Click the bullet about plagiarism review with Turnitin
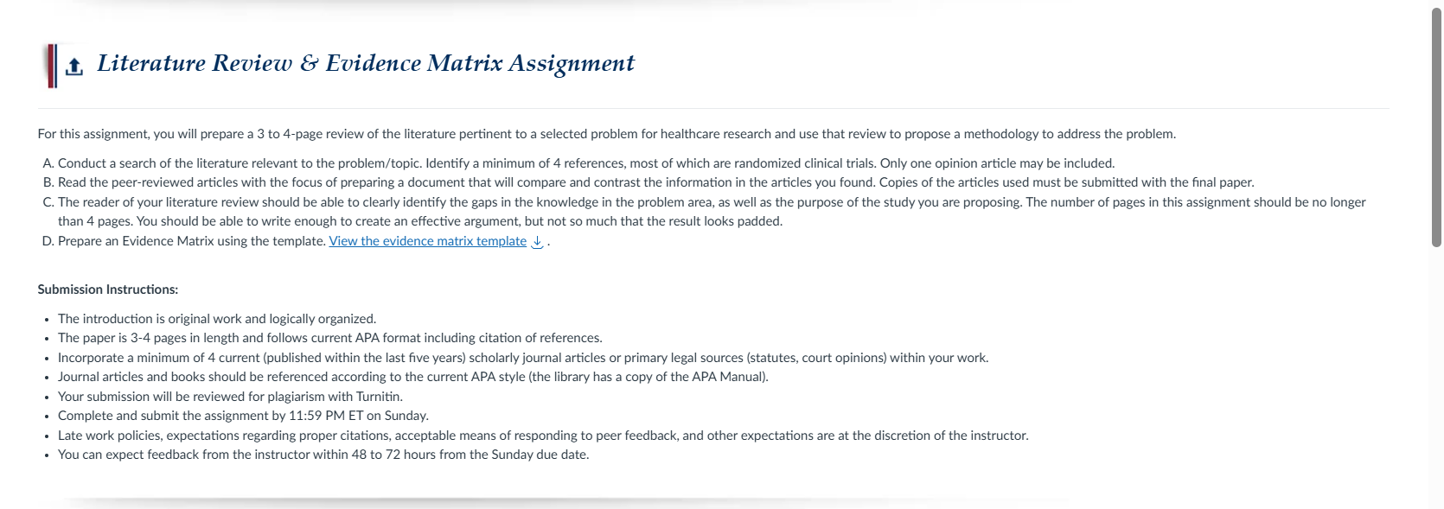 click(230, 397)
